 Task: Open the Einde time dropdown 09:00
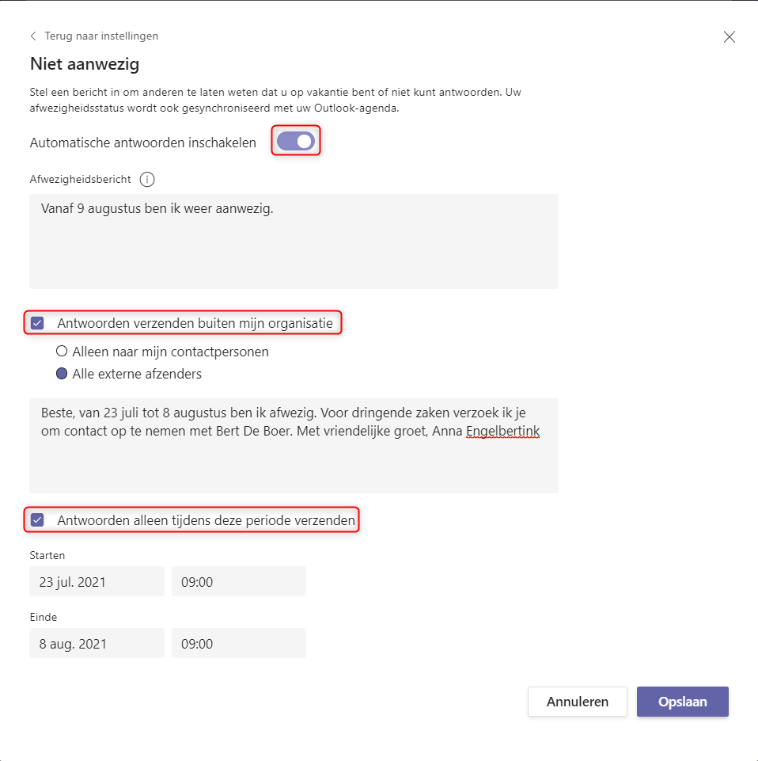pos(239,643)
